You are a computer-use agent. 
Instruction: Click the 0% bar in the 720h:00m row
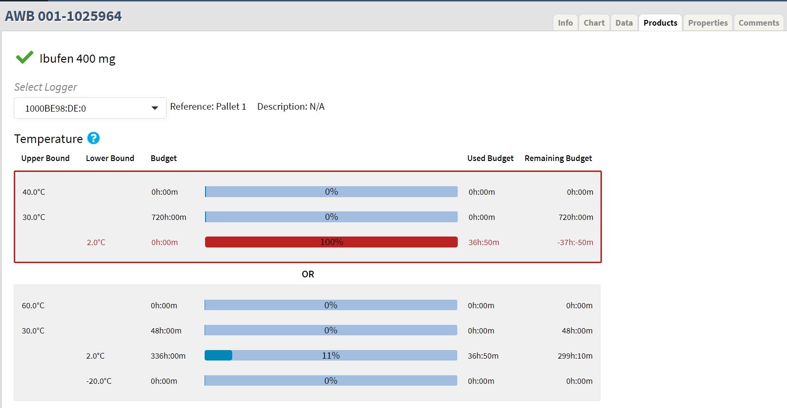click(331, 217)
